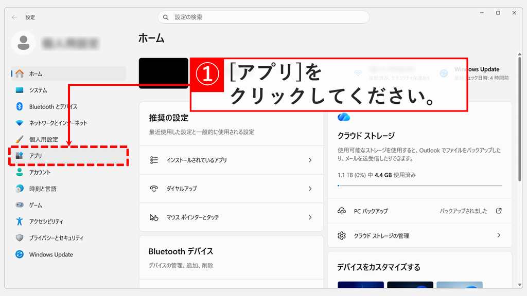Viewport: 527px width, 296px height.
Task: Expand クラウド ストレージの管理 chevron
Action: tap(499, 235)
